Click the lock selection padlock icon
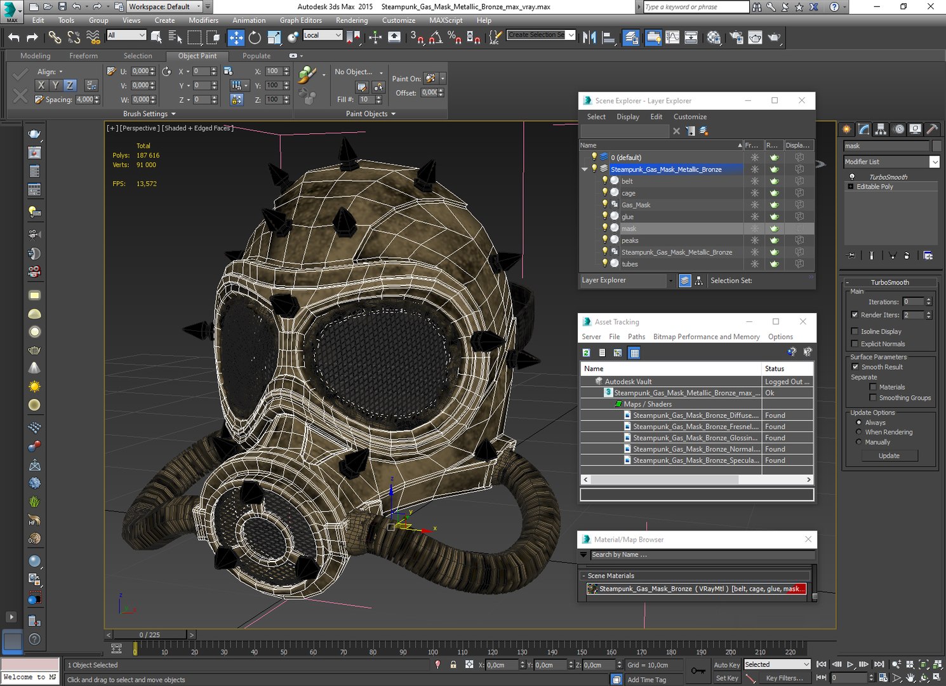Screen dimensions: 946x686 pyautogui.click(x=453, y=664)
